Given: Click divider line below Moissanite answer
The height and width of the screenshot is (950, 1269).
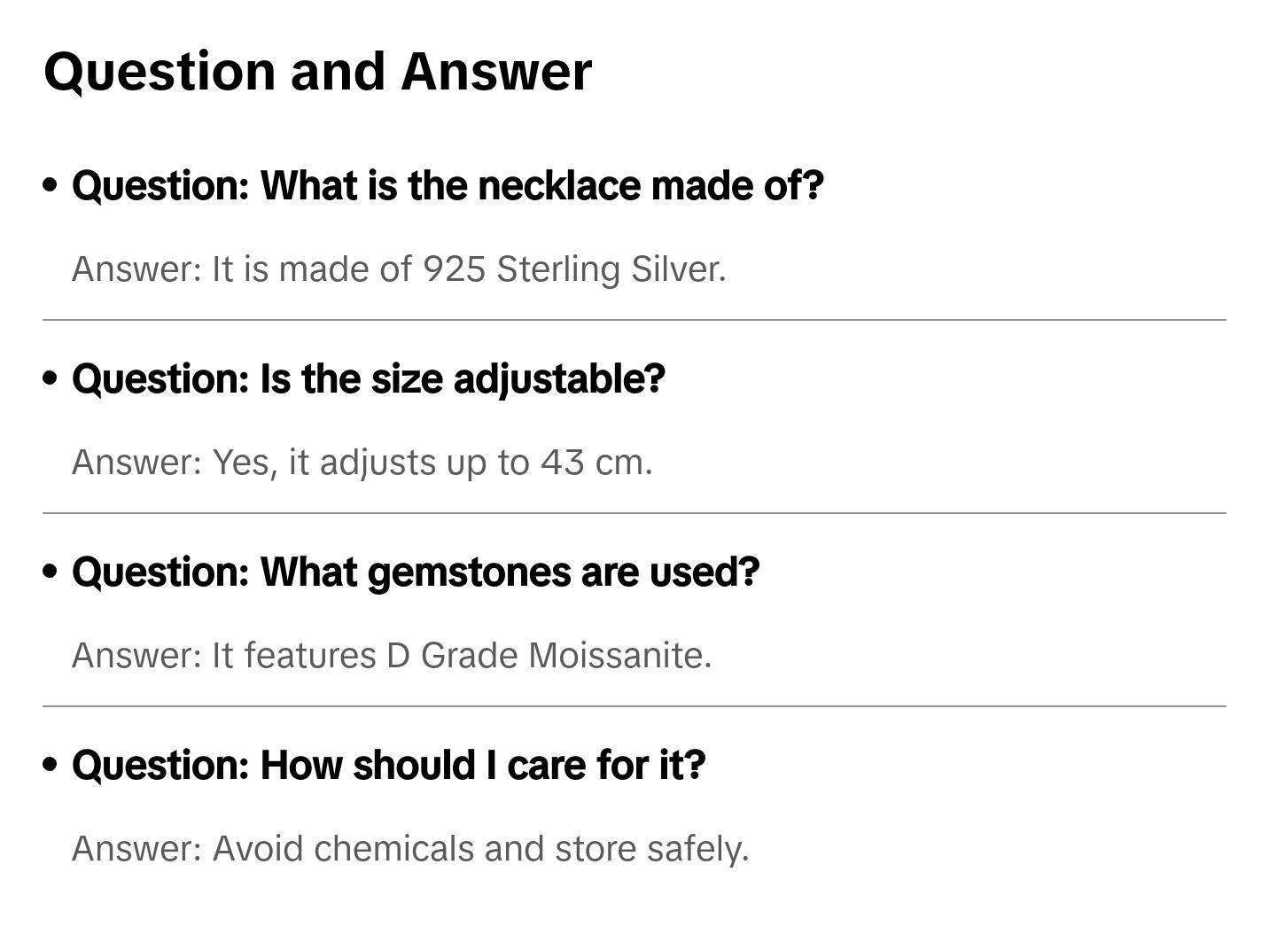Looking at the screenshot, I should tap(634, 706).
